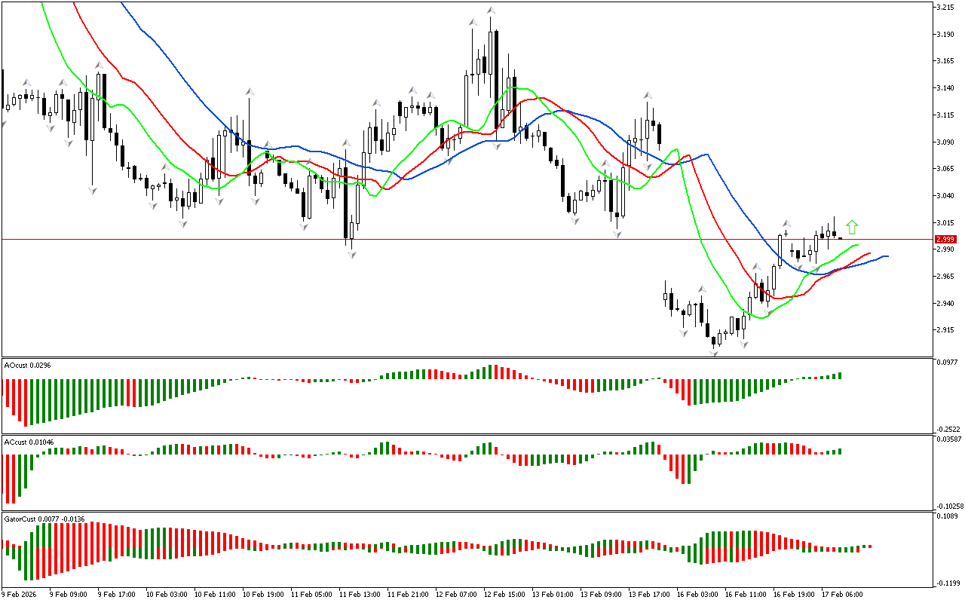Click the horizontal current price line
The height and width of the screenshot is (603, 965).
tap(452, 239)
